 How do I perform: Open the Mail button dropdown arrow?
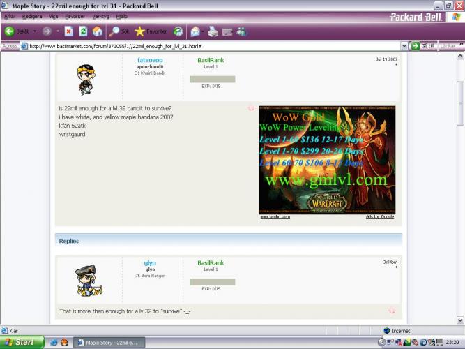[203, 31]
